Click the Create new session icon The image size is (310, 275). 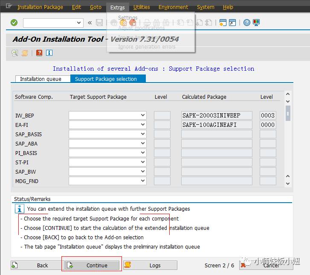click(223, 23)
